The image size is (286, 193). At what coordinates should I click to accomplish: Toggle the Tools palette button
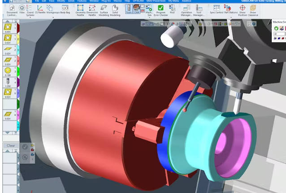tap(129, 9)
